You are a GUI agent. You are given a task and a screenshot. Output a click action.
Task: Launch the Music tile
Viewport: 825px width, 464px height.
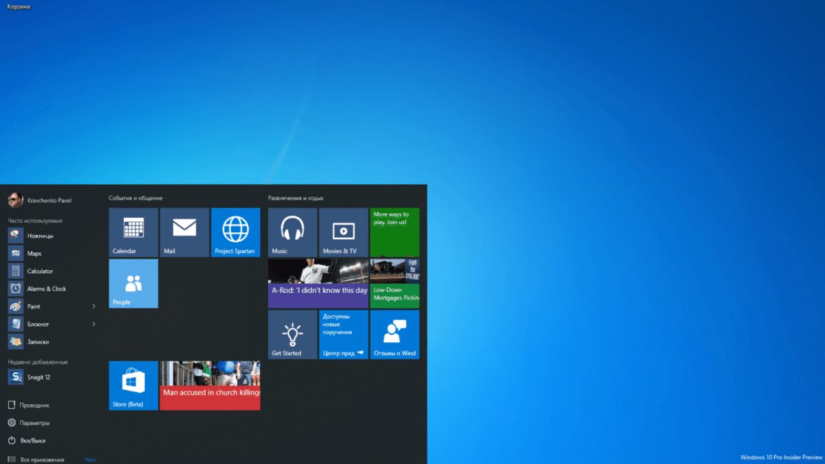[x=292, y=232]
